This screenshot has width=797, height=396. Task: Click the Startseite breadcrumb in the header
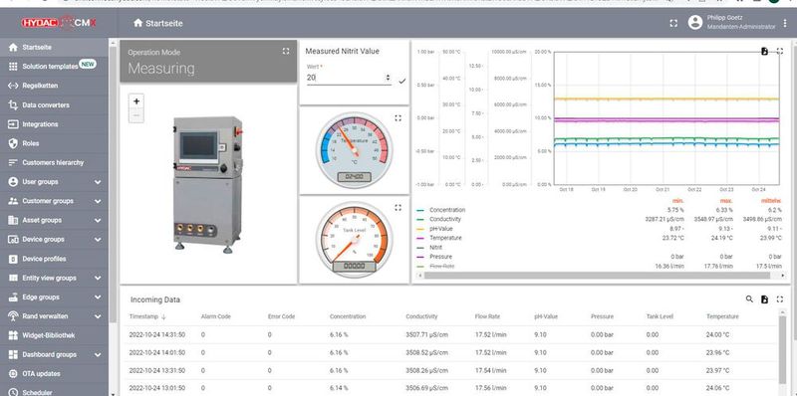click(158, 23)
